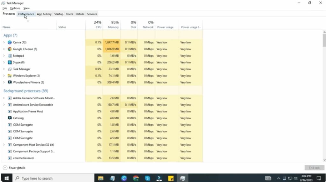
Task: Click the Notepad process icon
Action: (x=10, y=56)
